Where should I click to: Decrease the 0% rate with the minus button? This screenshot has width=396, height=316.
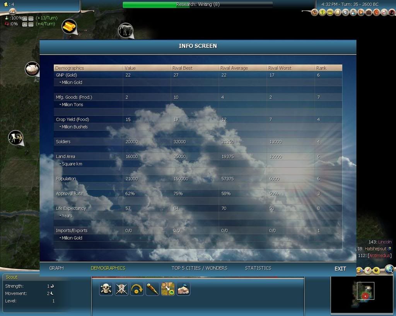click(x=31, y=24)
